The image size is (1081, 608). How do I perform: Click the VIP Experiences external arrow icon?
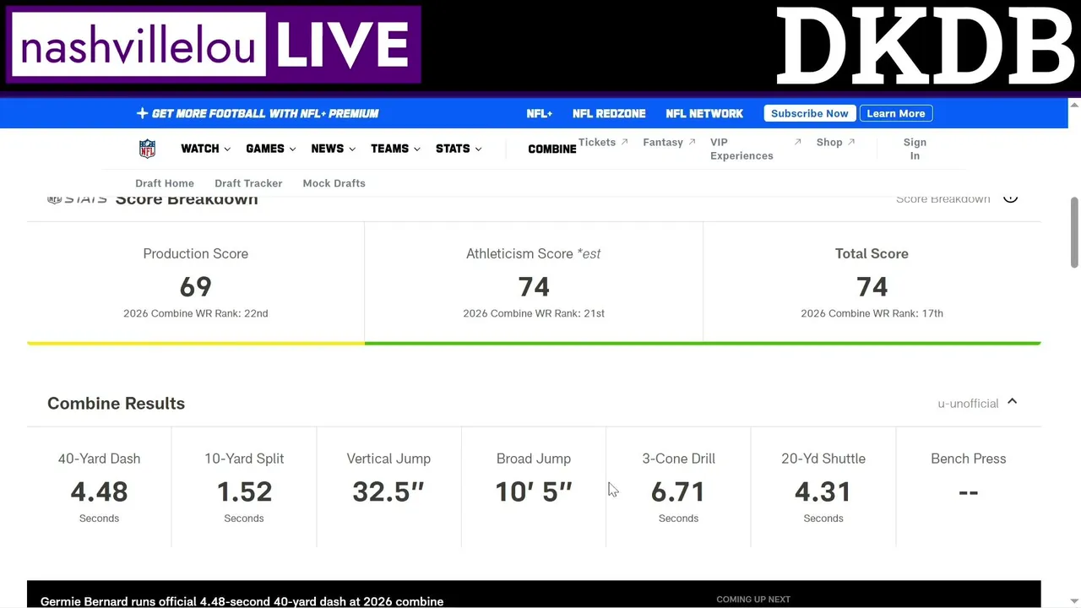click(x=797, y=142)
